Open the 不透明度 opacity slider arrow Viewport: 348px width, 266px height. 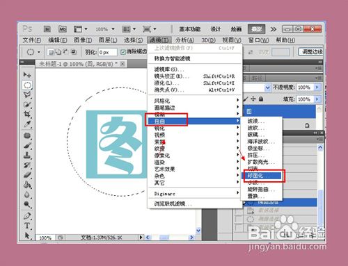317,88
